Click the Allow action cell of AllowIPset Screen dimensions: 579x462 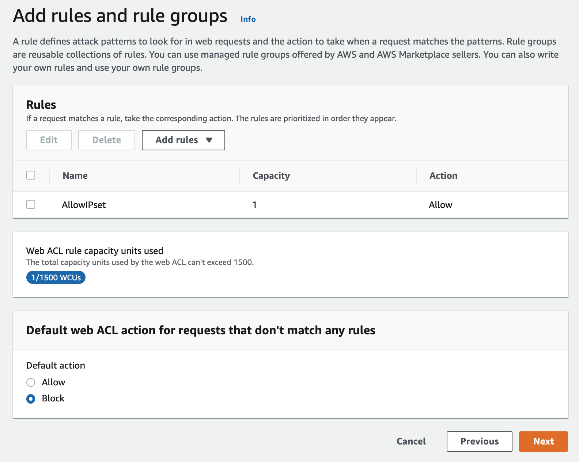pos(440,205)
